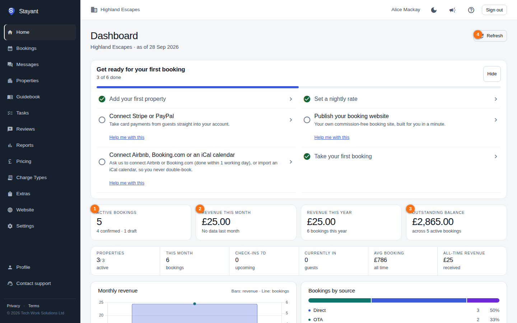
Task: Open announcements megaphone icon
Action: (x=452, y=10)
